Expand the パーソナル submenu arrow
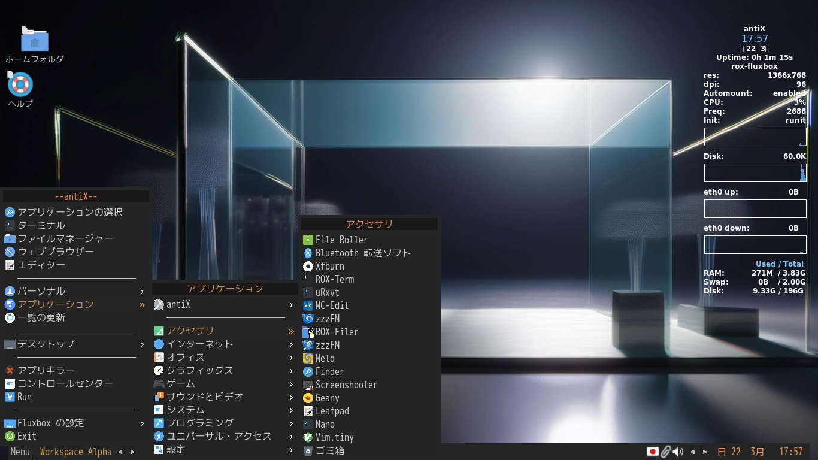Viewport: 818px width, 460px height. tap(143, 292)
